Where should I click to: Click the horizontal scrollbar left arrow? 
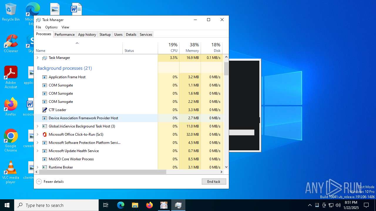click(x=37, y=172)
